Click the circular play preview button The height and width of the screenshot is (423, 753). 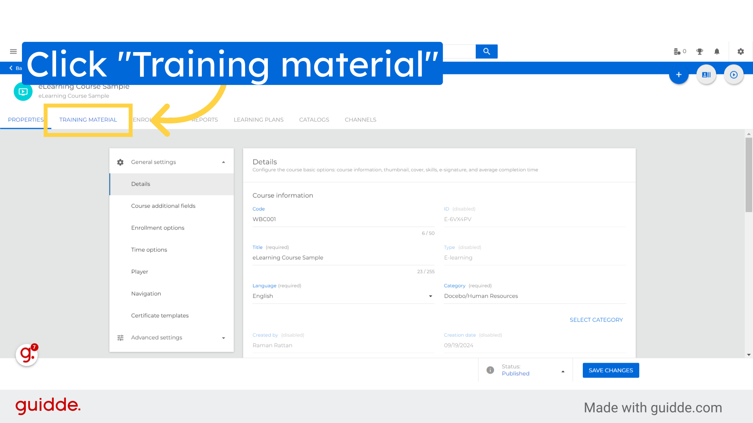click(x=733, y=74)
